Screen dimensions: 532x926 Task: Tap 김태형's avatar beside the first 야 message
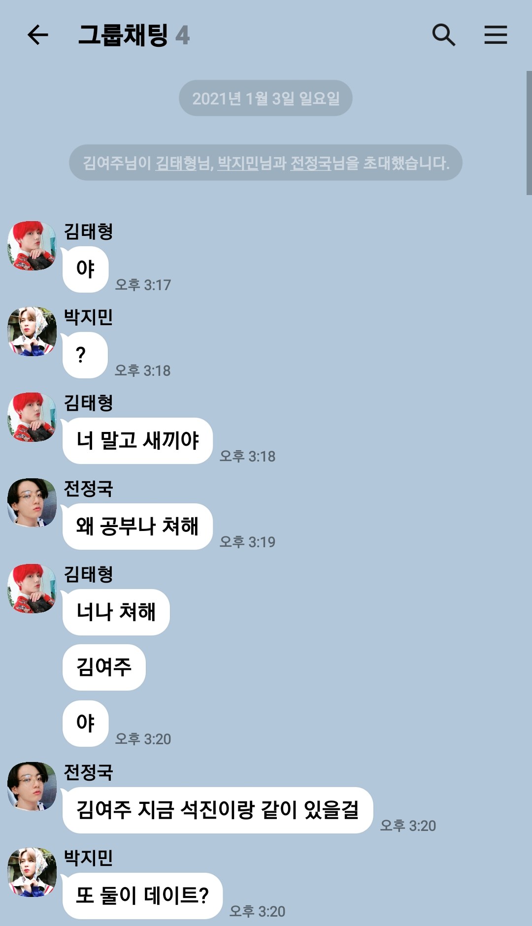pyautogui.click(x=32, y=246)
